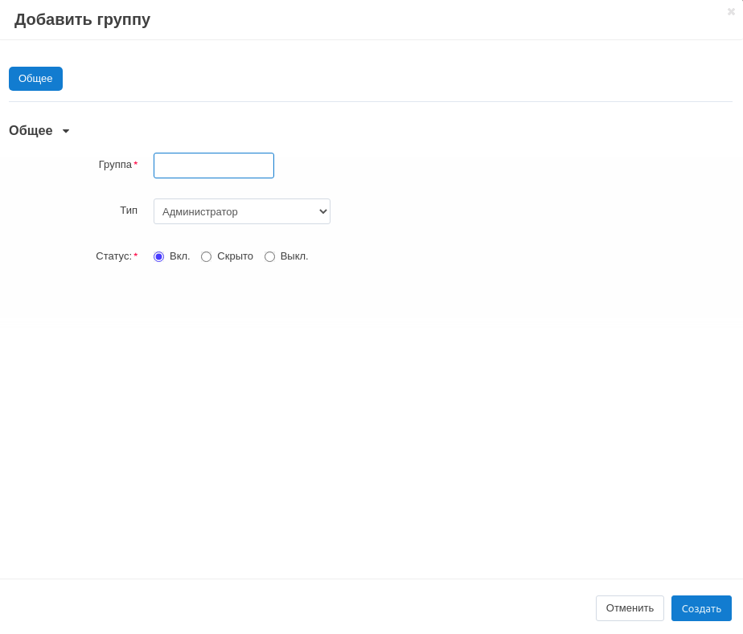Viewport: 743px width, 634px height.
Task: Click the Тип field label
Action: point(129,211)
